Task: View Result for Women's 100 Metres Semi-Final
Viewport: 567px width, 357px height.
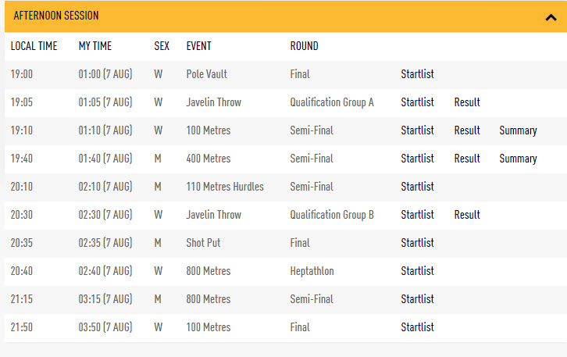Action: click(467, 130)
